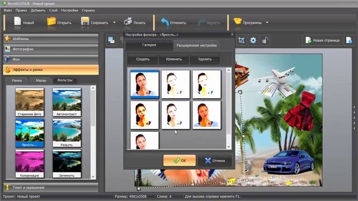Open the Настройки menu
This screenshot has width=358, height=201.
pyautogui.click(x=69, y=10)
